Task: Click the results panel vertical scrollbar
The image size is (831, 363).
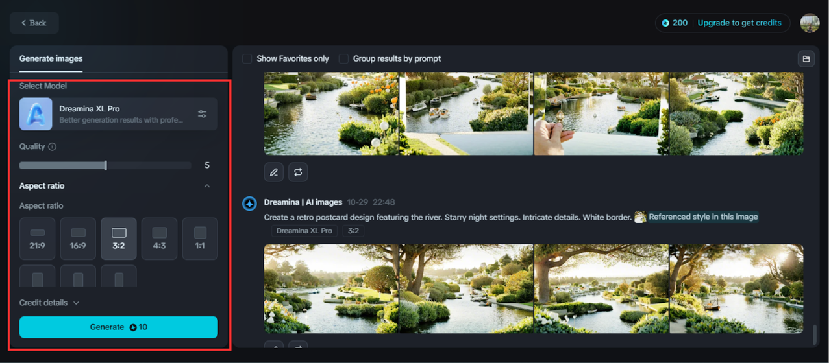Action: (x=815, y=335)
